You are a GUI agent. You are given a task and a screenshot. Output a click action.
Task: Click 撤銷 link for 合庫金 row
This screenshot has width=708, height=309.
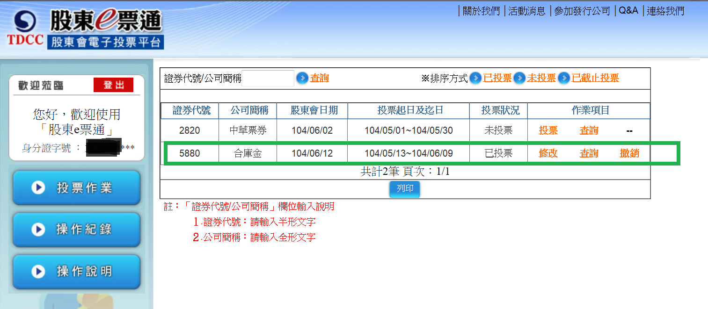click(629, 153)
